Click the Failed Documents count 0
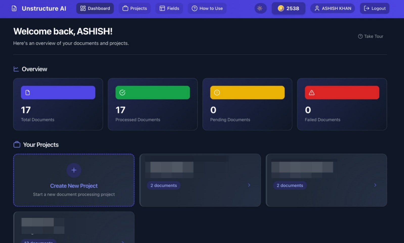Screen dimensions: 404x243 (308, 110)
